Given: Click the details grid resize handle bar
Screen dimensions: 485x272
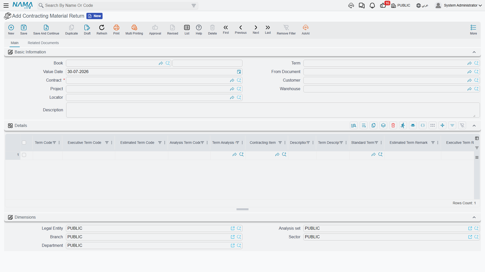Looking at the screenshot, I should coord(243,209).
